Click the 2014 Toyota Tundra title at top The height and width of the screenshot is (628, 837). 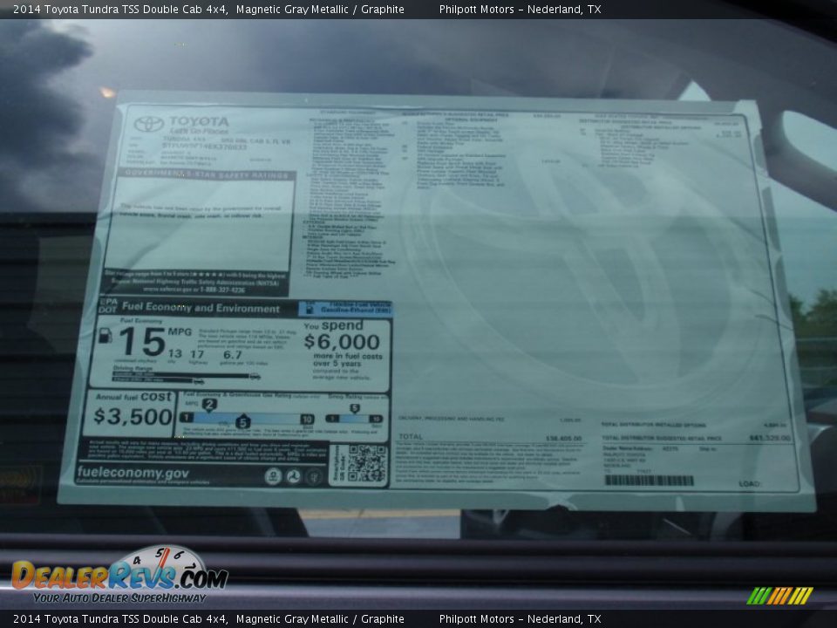tap(121, 10)
